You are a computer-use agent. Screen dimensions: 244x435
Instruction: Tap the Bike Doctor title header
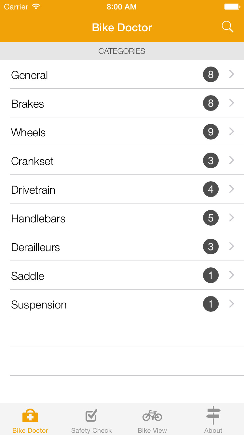122,28
